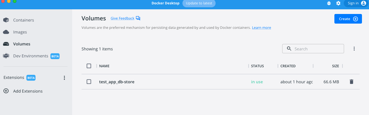Click the troubleshoot bug icon

pyautogui.click(x=329, y=3)
